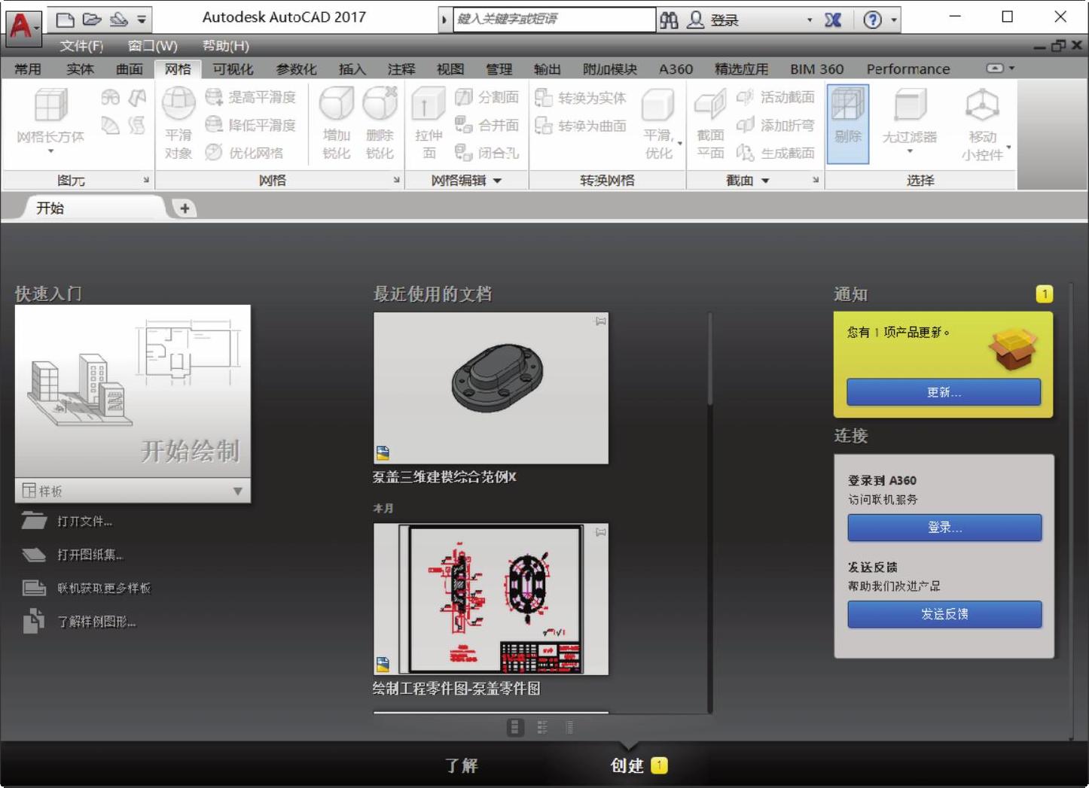Screen dimensions: 1089x788
Task: Click the Autodesk Exchange X icon
Action: (x=833, y=20)
